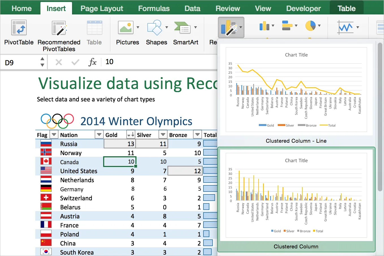Open the Shapes dropdown arrow
Viewport: 384px width, 256px height.
point(167,27)
